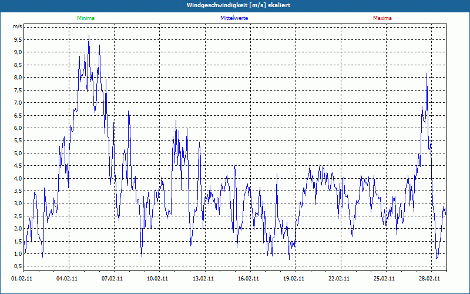Click the 4,0 y-axis value
The height and width of the screenshot is (294, 470).
[18, 178]
